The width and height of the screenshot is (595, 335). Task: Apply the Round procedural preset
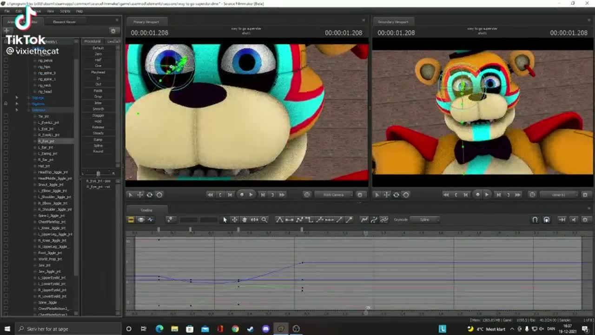(98, 151)
